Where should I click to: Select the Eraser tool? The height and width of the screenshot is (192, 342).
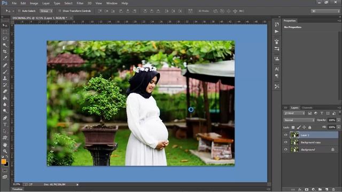tap(5, 91)
